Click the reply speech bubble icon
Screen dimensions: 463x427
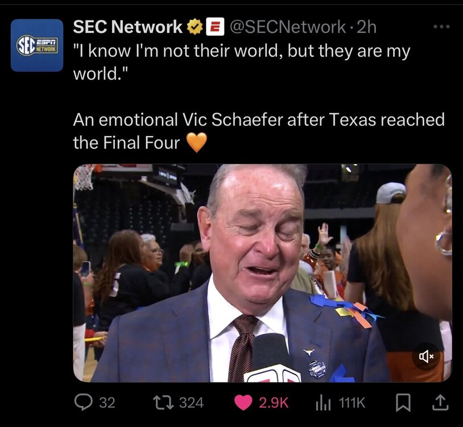pyautogui.click(x=83, y=403)
